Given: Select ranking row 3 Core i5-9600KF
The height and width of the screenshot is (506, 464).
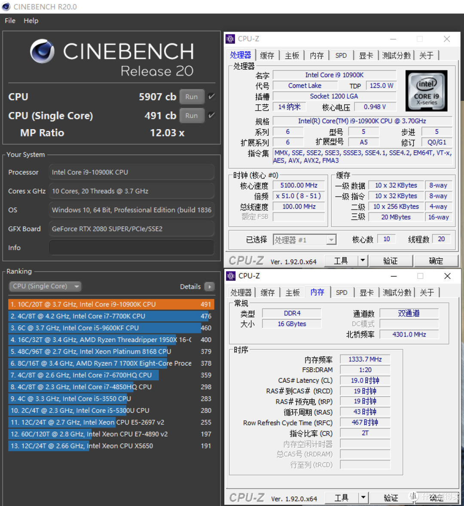Looking at the screenshot, I should [111, 328].
